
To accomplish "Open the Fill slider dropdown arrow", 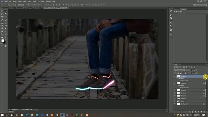I will [x=196, y=73].
